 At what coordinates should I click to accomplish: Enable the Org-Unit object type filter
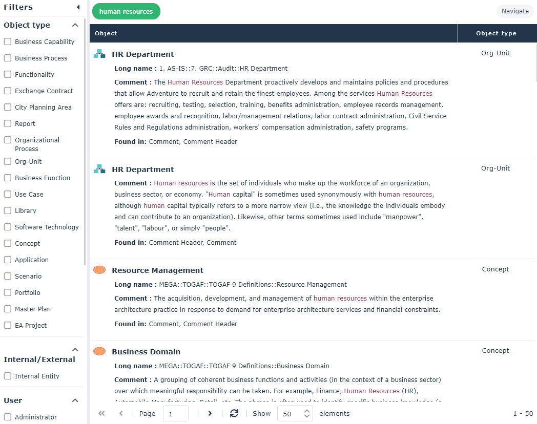tap(8, 162)
